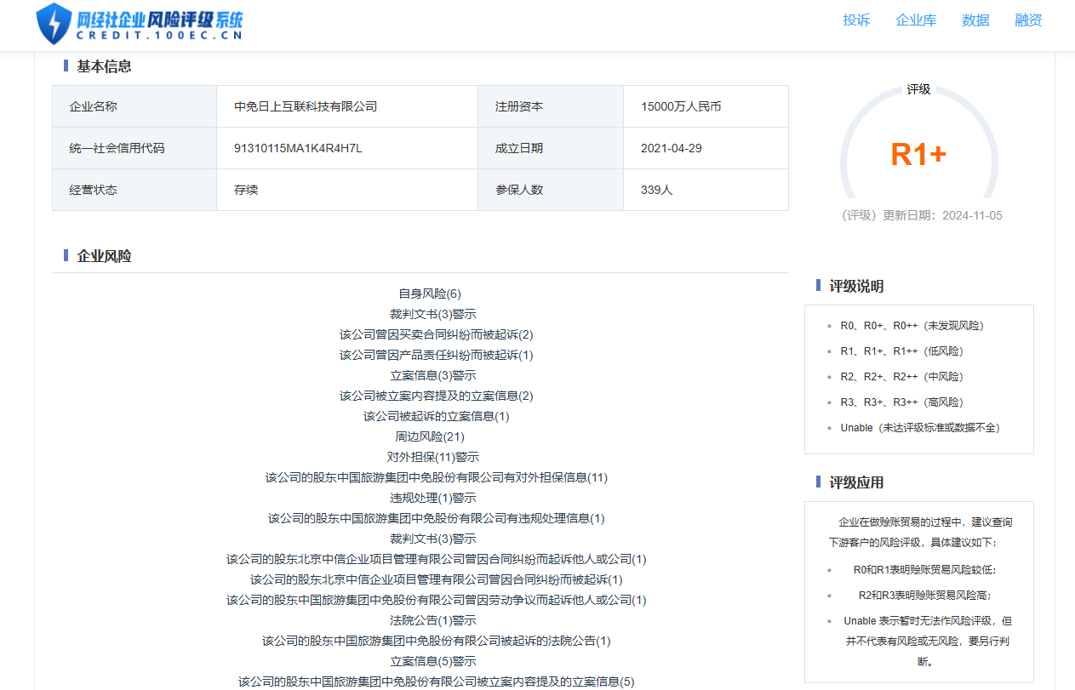Go to the 企业库 page
The width and height of the screenshot is (1075, 690).
(916, 20)
